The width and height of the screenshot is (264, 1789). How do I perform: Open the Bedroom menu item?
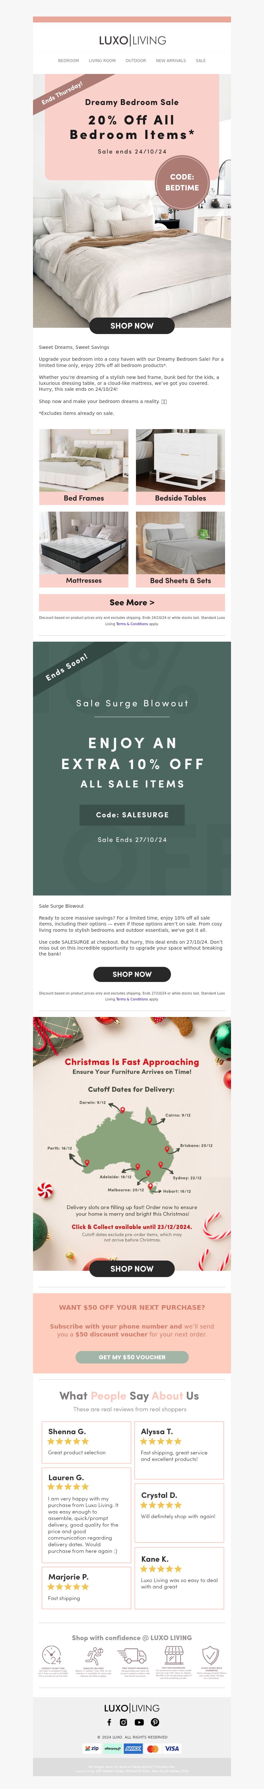[68, 60]
